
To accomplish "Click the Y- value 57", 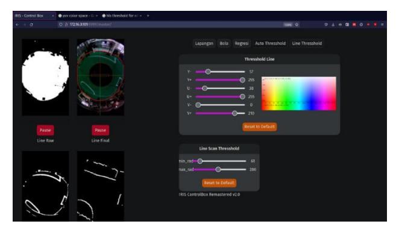I will pos(251,72).
